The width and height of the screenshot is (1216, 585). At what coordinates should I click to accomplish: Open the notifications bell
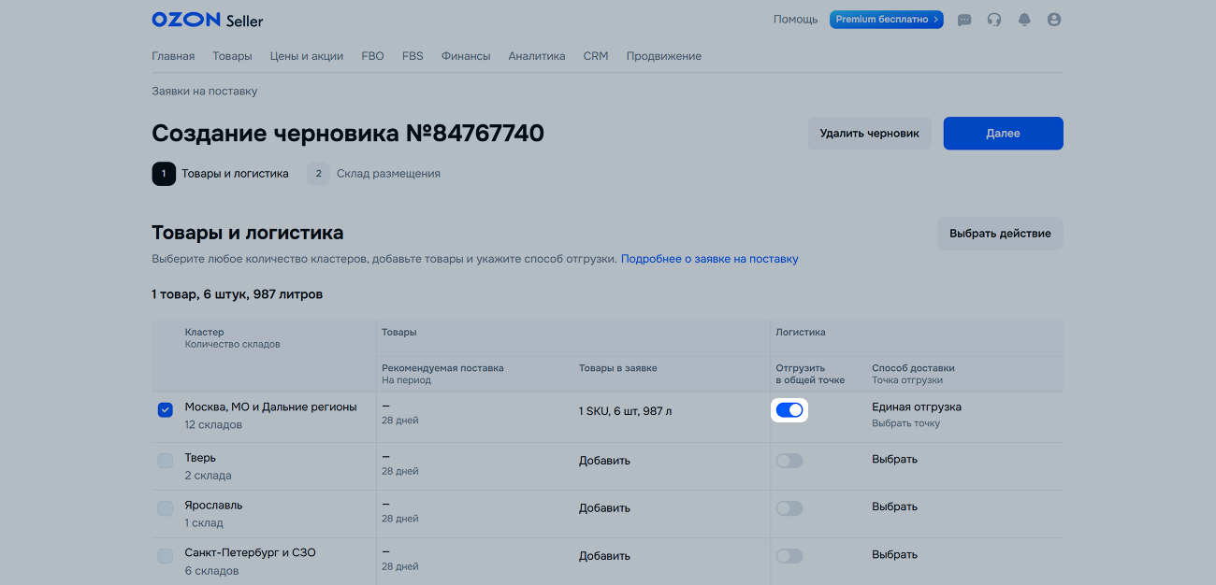1024,20
